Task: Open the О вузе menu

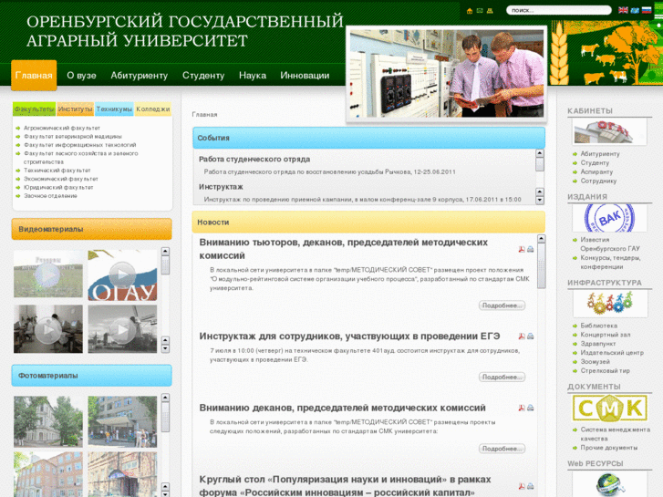Action: tap(81, 76)
